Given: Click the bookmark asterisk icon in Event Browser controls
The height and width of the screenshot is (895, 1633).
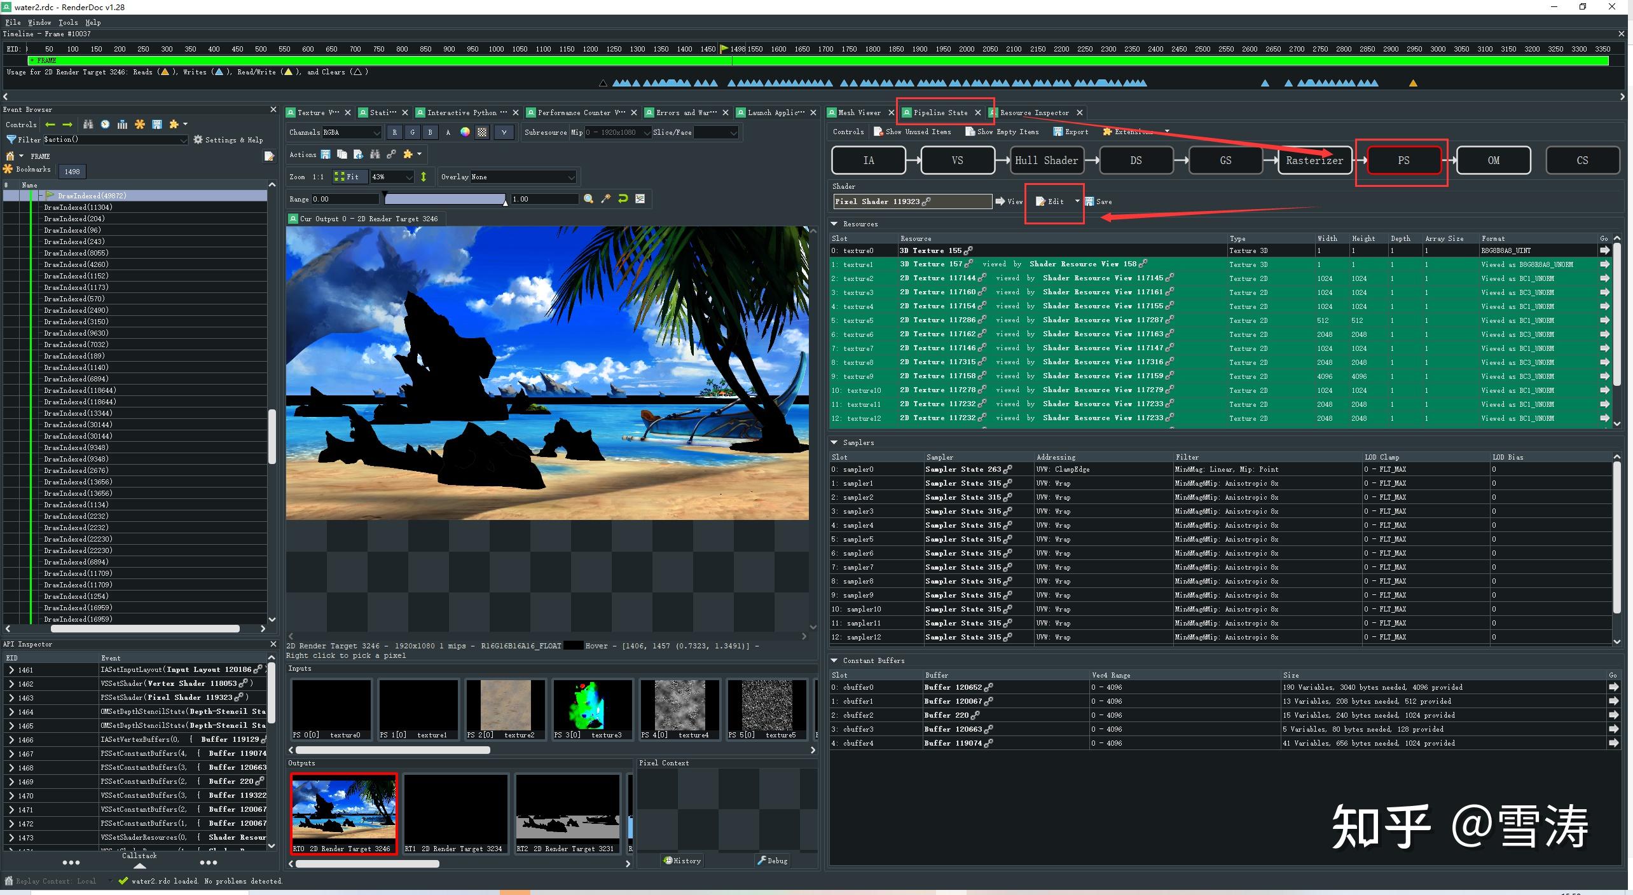Looking at the screenshot, I should (x=140, y=125).
